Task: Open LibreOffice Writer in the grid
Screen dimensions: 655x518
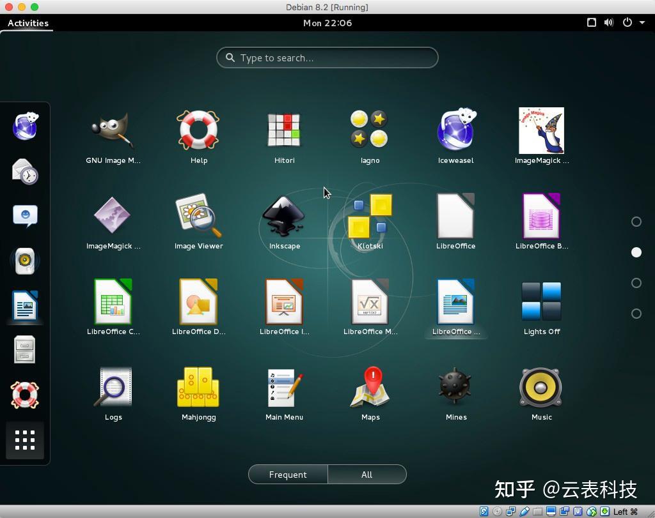Action: (455, 308)
